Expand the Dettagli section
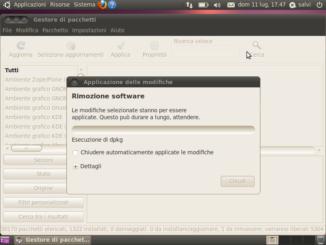 pos(75,166)
